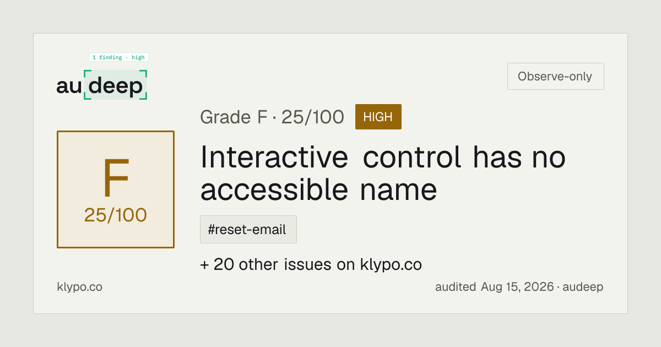661x347 pixels.
Task: Click the "Grade F · 25/100" text
Action: tap(272, 117)
